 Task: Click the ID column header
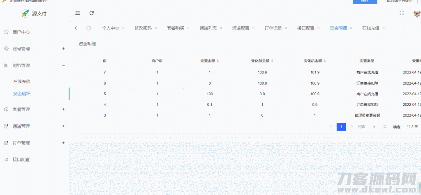[x=105, y=61]
